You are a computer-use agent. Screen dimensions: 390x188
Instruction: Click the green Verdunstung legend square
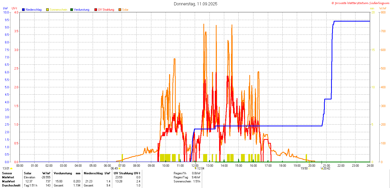pos(72,10)
